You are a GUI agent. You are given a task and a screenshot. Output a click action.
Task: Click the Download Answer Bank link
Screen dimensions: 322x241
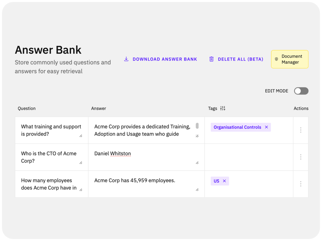[165, 59]
